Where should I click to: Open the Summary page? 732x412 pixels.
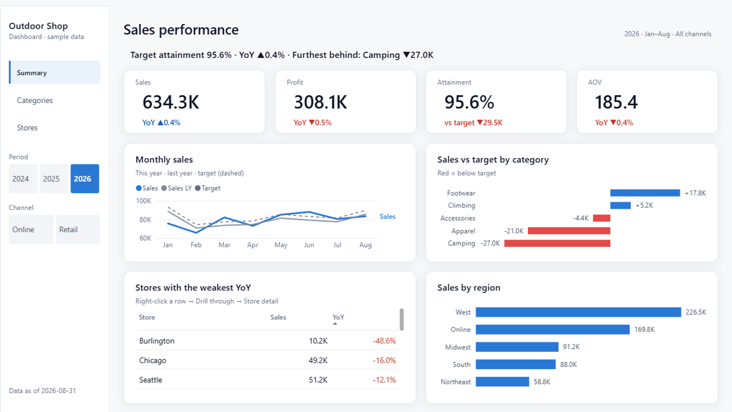point(55,73)
